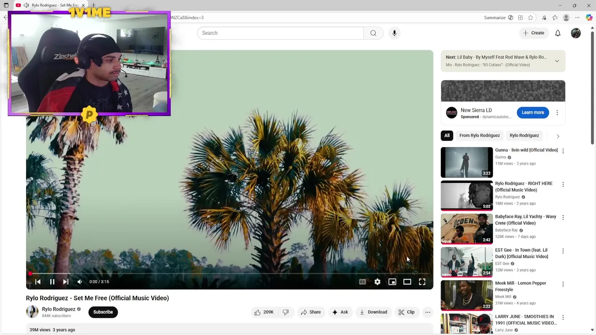The image size is (596, 335).
Task: Open Rylo Rodriguez RIGHT HERE video title
Action: (524, 187)
